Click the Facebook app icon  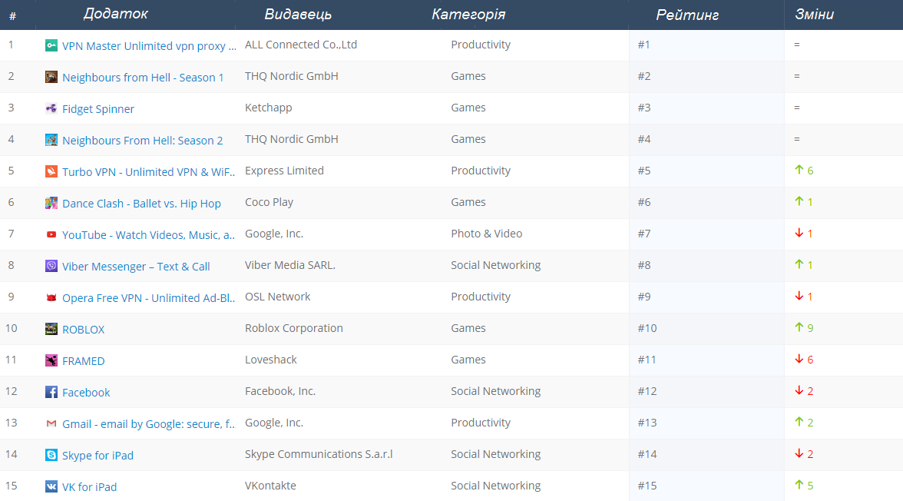pyautogui.click(x=51, y=392)
